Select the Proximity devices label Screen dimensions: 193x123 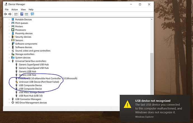pos(24,33)
